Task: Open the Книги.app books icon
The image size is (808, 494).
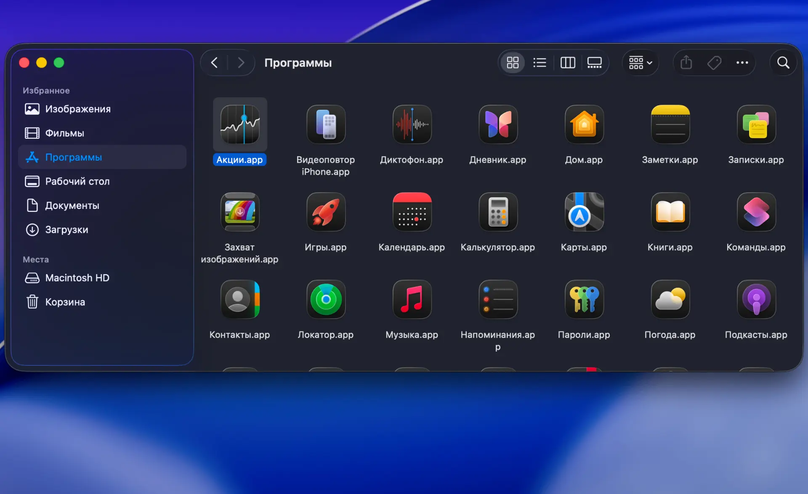Action: (670, 212)
